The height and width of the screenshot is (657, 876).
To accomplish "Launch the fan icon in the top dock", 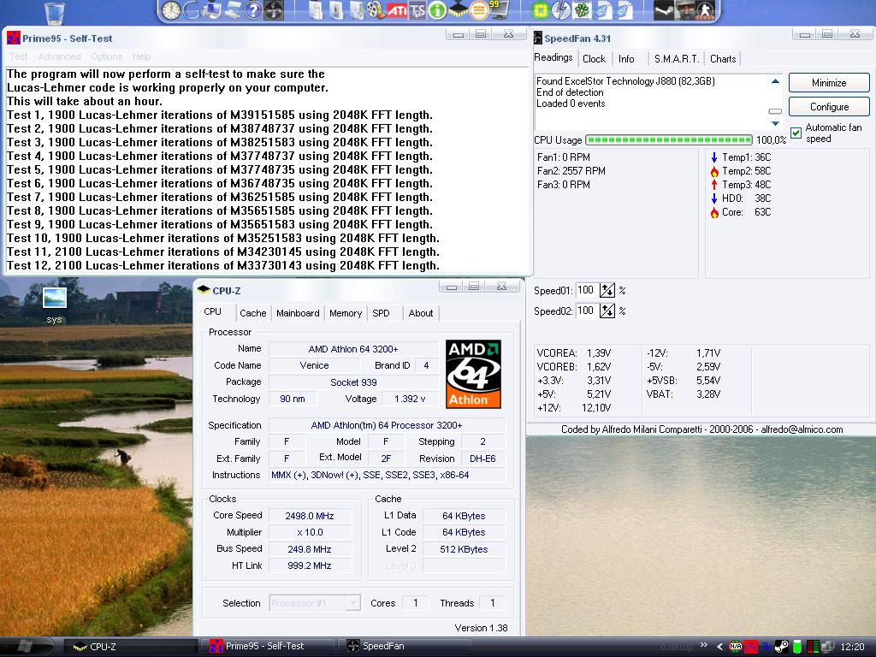I will [x=274, y=10].
